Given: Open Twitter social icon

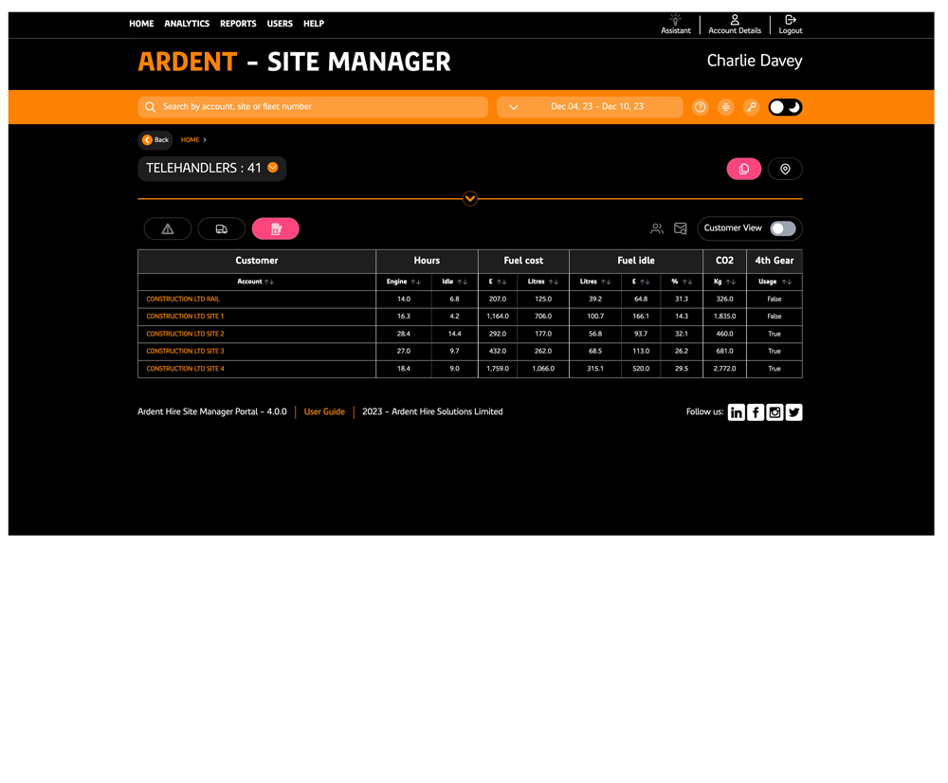Looking at the screenshot, I should click(x=793, y=412).
